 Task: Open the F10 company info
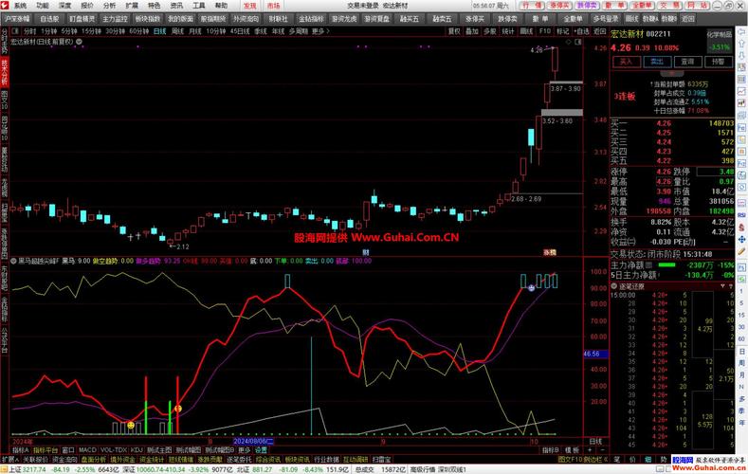pyautogui.click(x=545, y=31)
